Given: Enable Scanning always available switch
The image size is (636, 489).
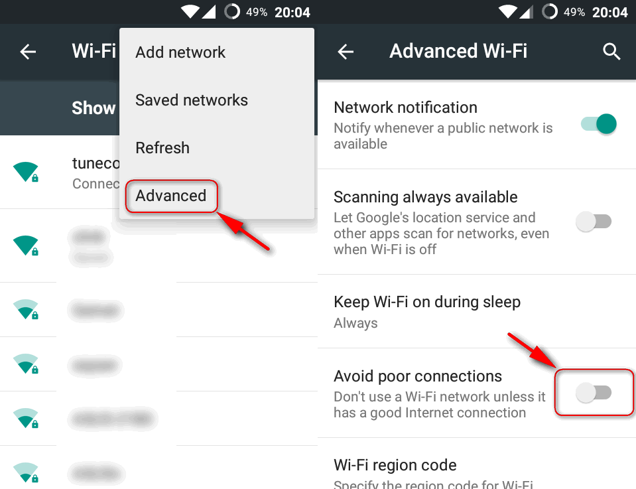Looking at the screenshot, I should 594,222.
